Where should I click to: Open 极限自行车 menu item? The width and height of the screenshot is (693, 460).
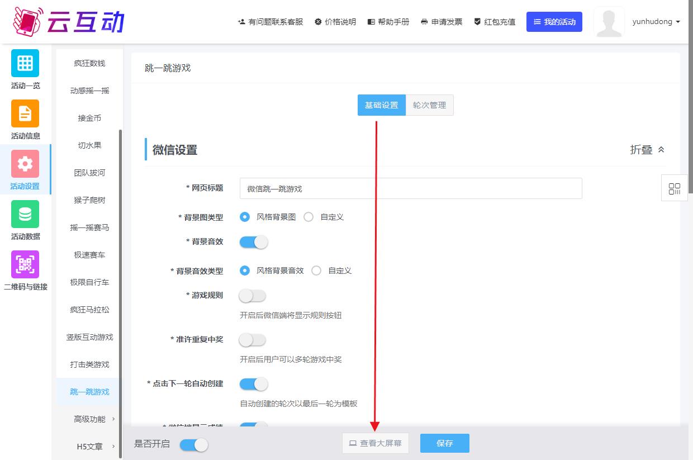coord(89,282)
